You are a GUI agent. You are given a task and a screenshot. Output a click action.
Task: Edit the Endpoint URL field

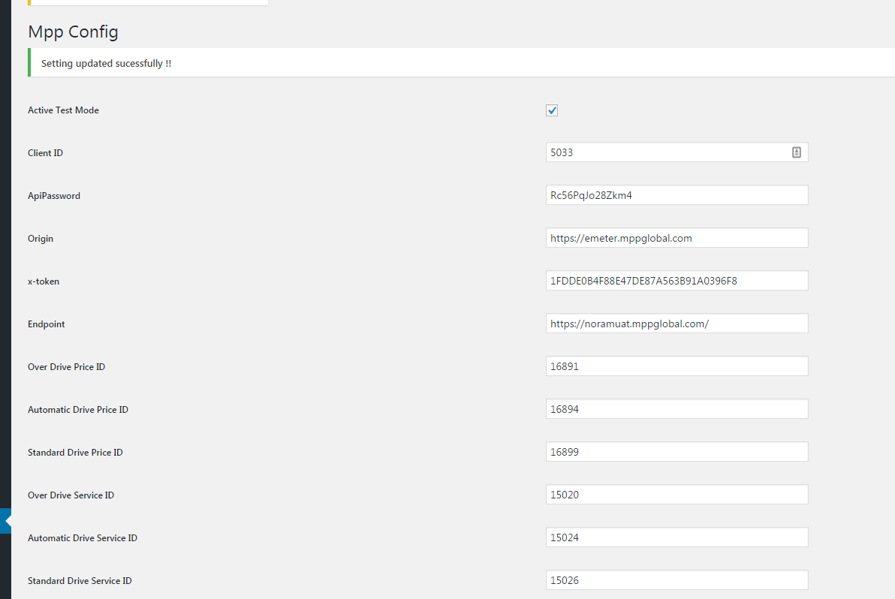pyautogui.click(x=677, y=324)
